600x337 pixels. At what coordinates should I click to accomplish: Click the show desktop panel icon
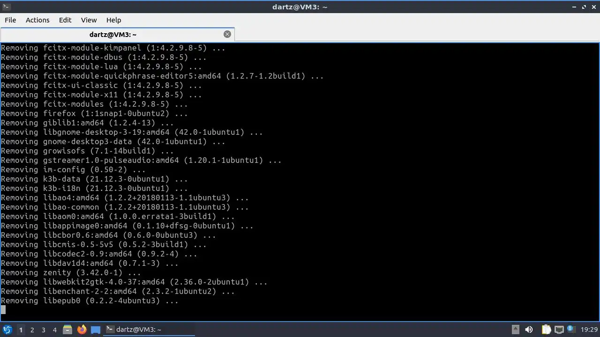pyautogui.click(x=96, y=330)
